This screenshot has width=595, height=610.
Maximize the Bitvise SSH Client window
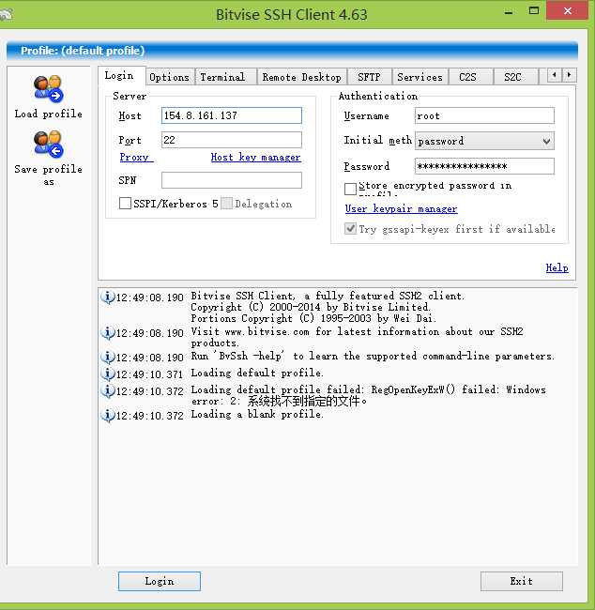pos(534,11)
